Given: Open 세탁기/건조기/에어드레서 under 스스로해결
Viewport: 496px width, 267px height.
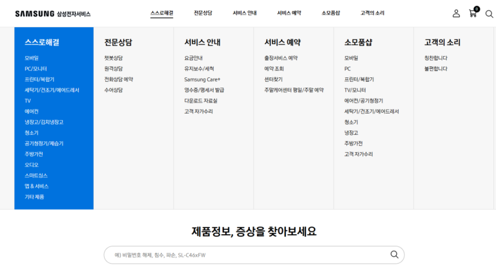Looking at the screenshot, I should (52, 90).
